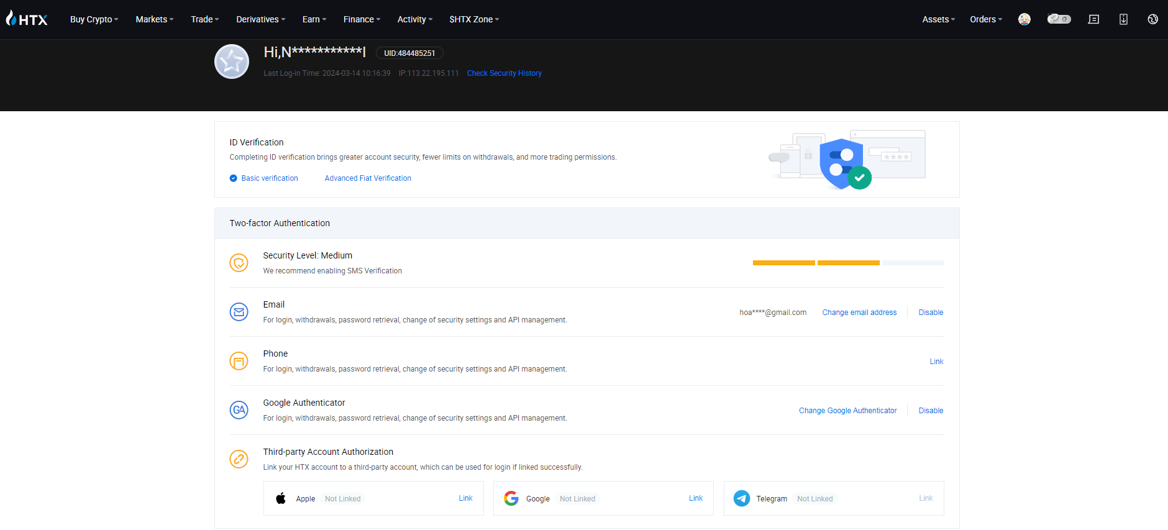Screen dimensions: 1168x530
Task: Click the star profile picture
Action: point(232,62)
